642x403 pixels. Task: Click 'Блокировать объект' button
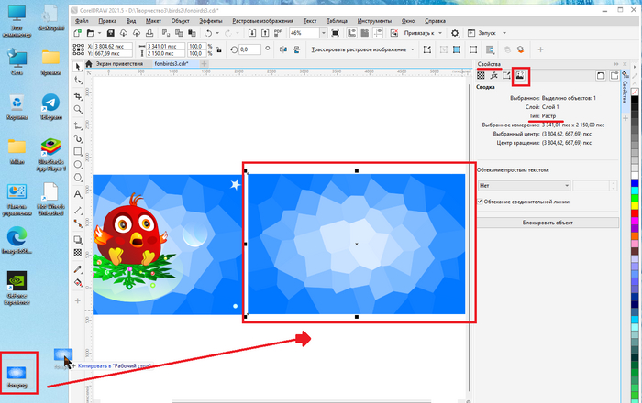coord(546,222)
